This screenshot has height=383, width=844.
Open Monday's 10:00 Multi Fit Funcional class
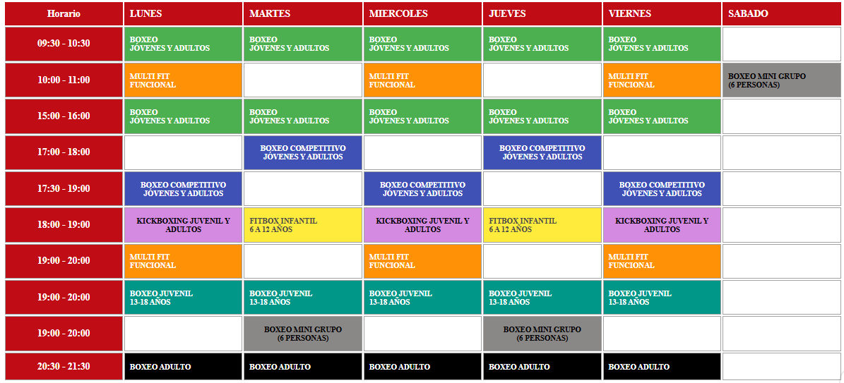183,80
